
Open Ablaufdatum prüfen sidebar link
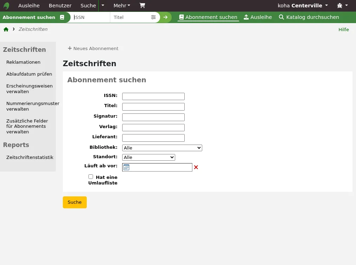[x=29, y=74]
